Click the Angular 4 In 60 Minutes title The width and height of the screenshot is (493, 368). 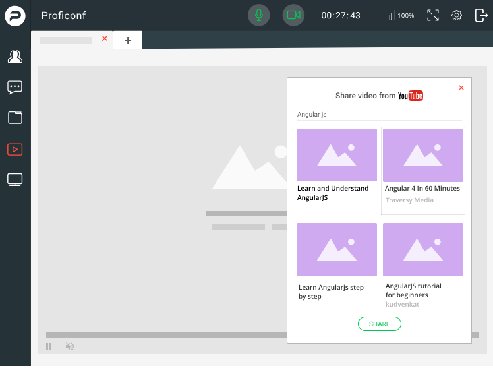(x=422, y=188)
